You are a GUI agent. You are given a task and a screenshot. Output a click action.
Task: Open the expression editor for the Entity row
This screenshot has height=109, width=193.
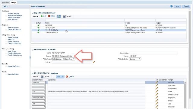(157, 101)
